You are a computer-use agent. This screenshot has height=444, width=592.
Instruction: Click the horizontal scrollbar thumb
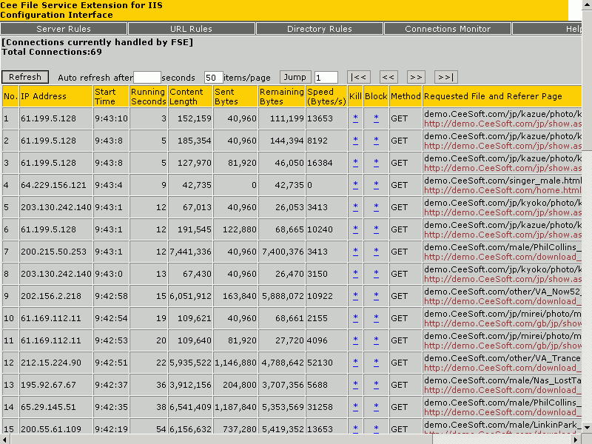point(221,439)
